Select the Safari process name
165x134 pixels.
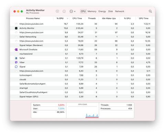pos(22,58)
